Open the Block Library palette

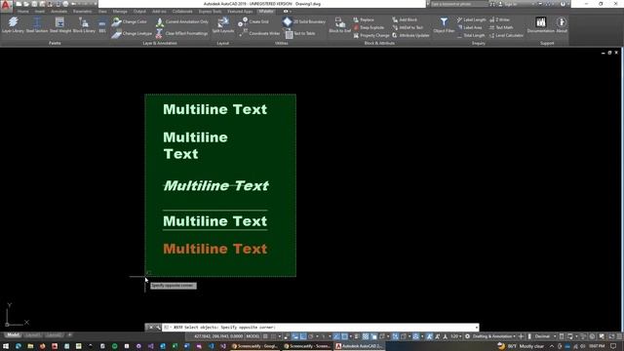coord(84,24)
